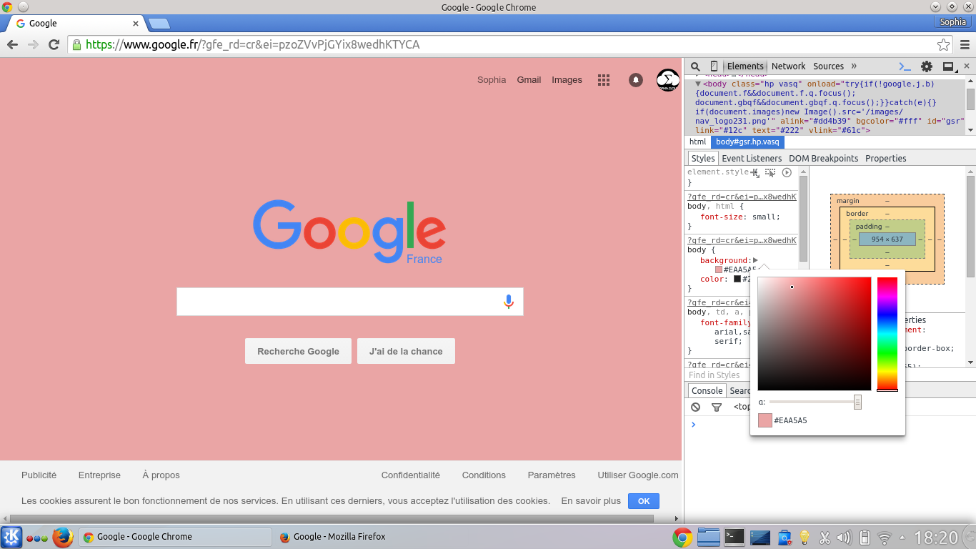Click the Klipper scissors tray icon

[x=825, y=538]
